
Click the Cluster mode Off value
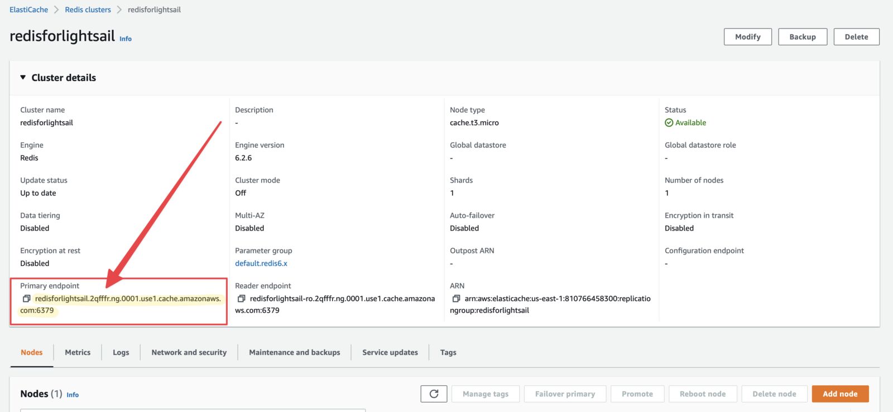[241, 193]
